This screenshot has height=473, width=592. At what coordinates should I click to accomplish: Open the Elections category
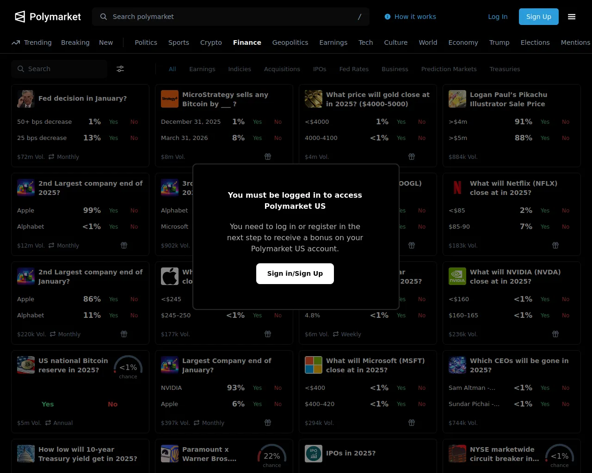[535, 42]
